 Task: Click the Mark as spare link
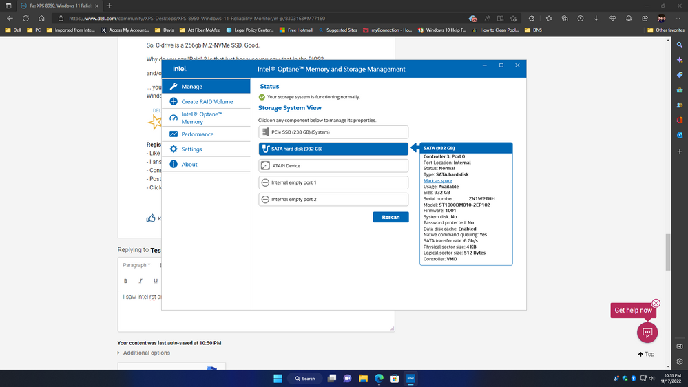[x=437, y=181]
